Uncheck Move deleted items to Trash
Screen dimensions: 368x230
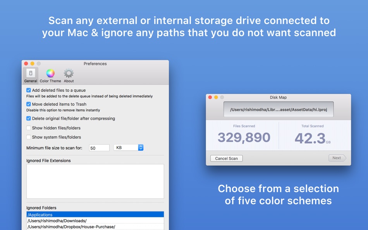tap(29, 104)
